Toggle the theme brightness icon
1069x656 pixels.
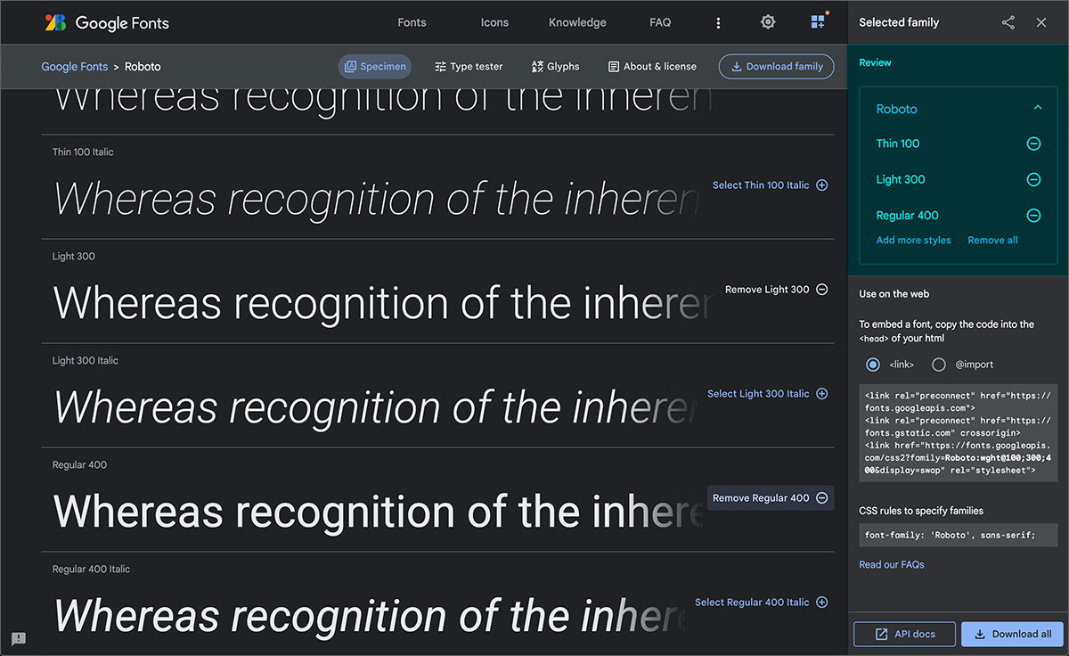pos(768,22)
